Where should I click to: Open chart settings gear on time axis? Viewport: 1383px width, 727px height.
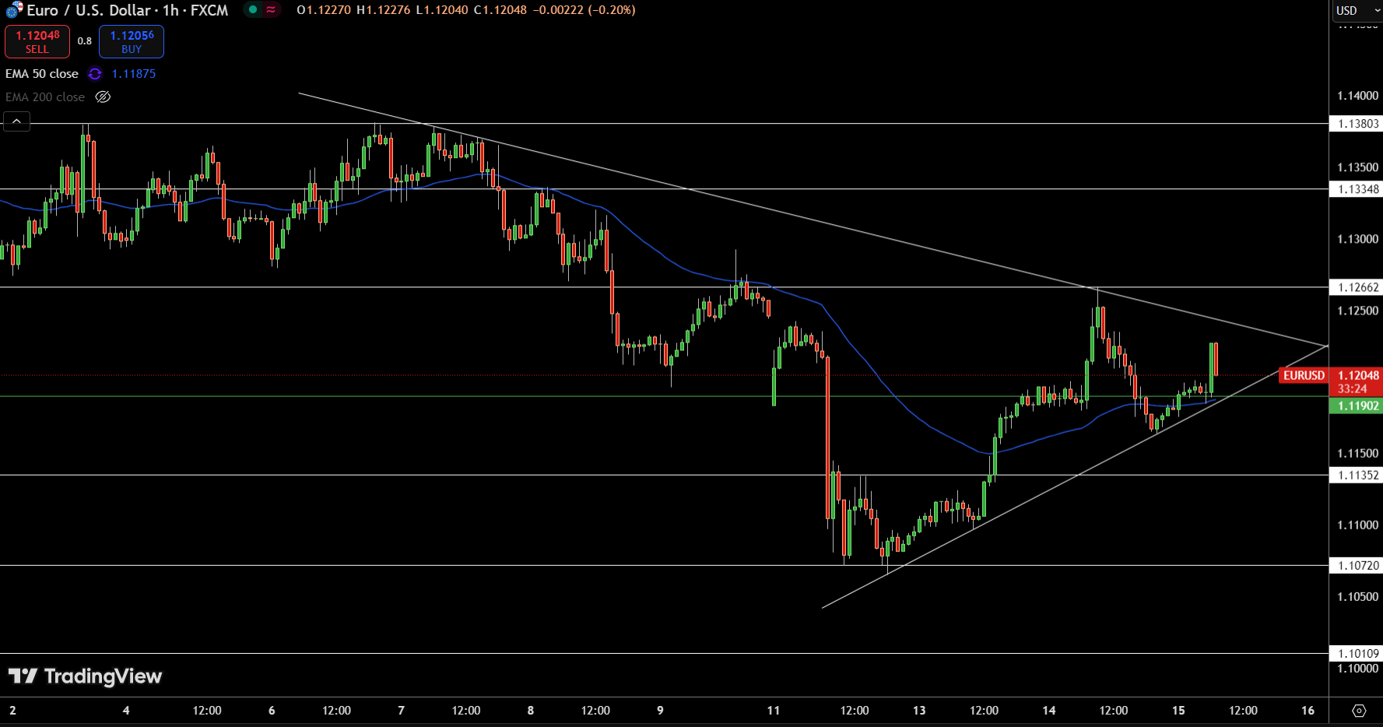pos(1359,711)
